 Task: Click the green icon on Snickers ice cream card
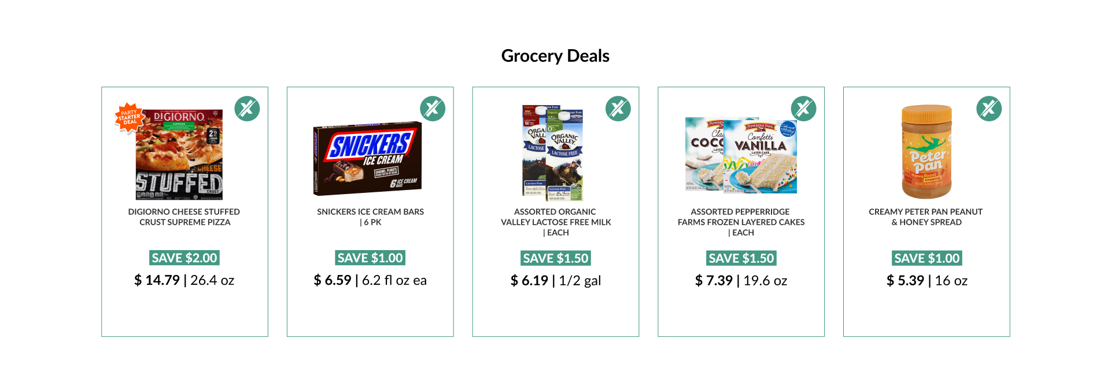click(433, 109)
